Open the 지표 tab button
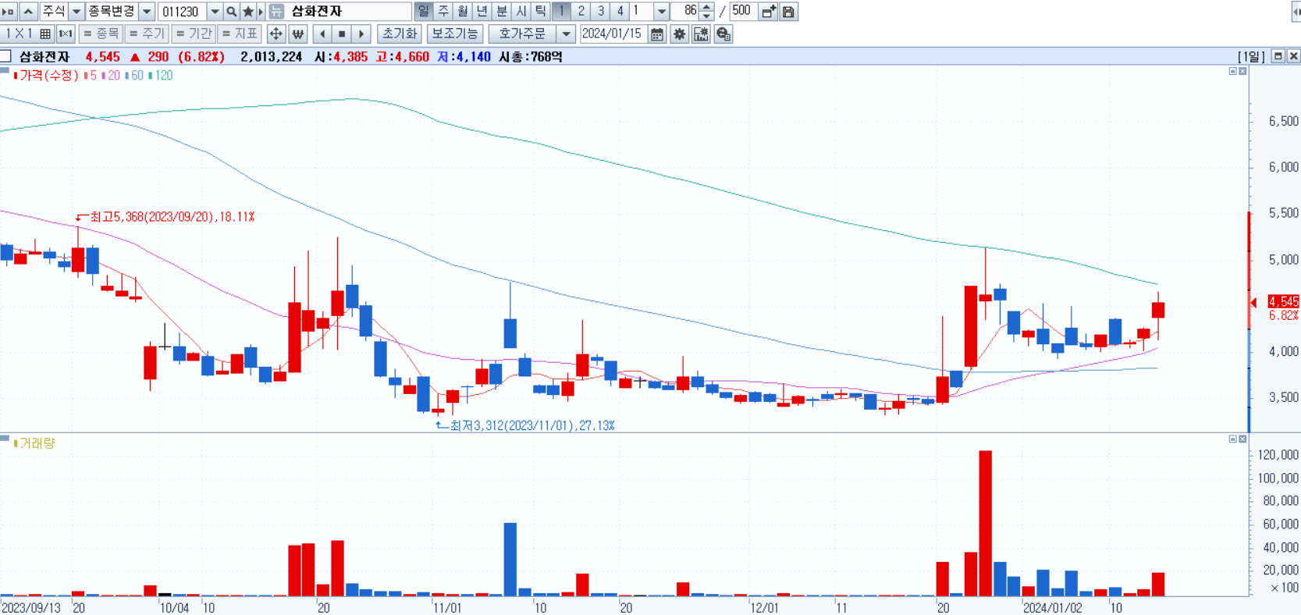Image resolution: width=1301 pixels, height=615 pixels. click(x=239, y=34)
